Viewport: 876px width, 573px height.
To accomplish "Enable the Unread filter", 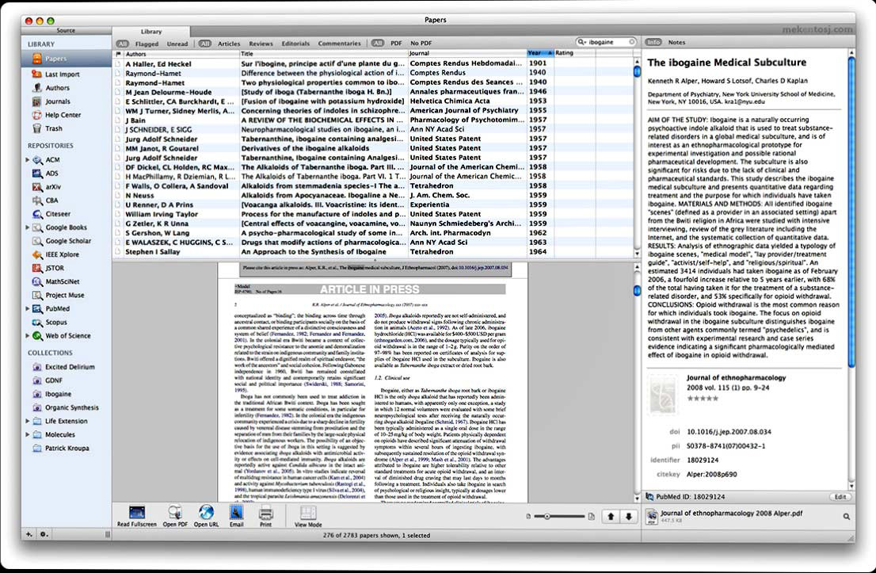I will [177, 44].
